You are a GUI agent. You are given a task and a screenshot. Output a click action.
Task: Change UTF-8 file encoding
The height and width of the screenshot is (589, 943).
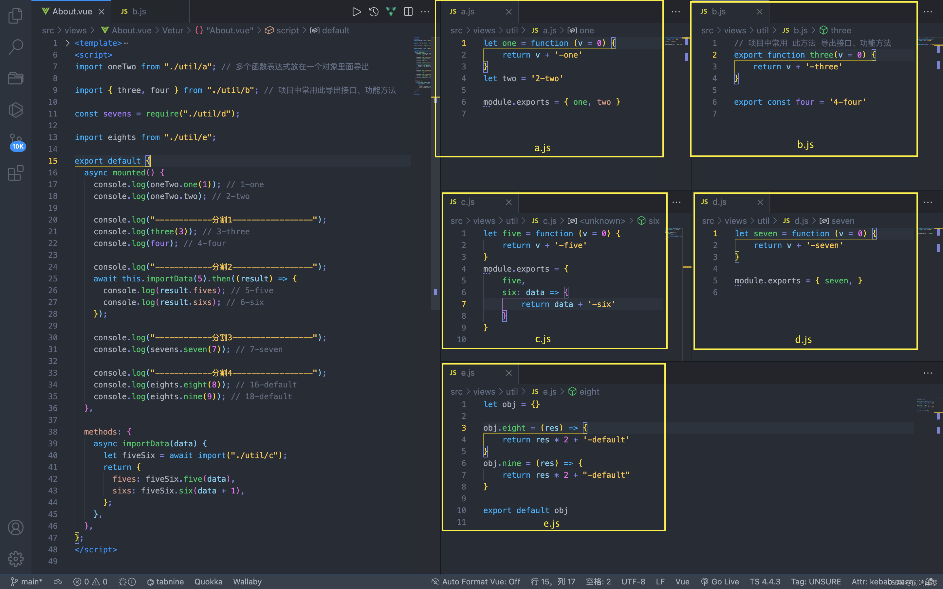(633, 581)
